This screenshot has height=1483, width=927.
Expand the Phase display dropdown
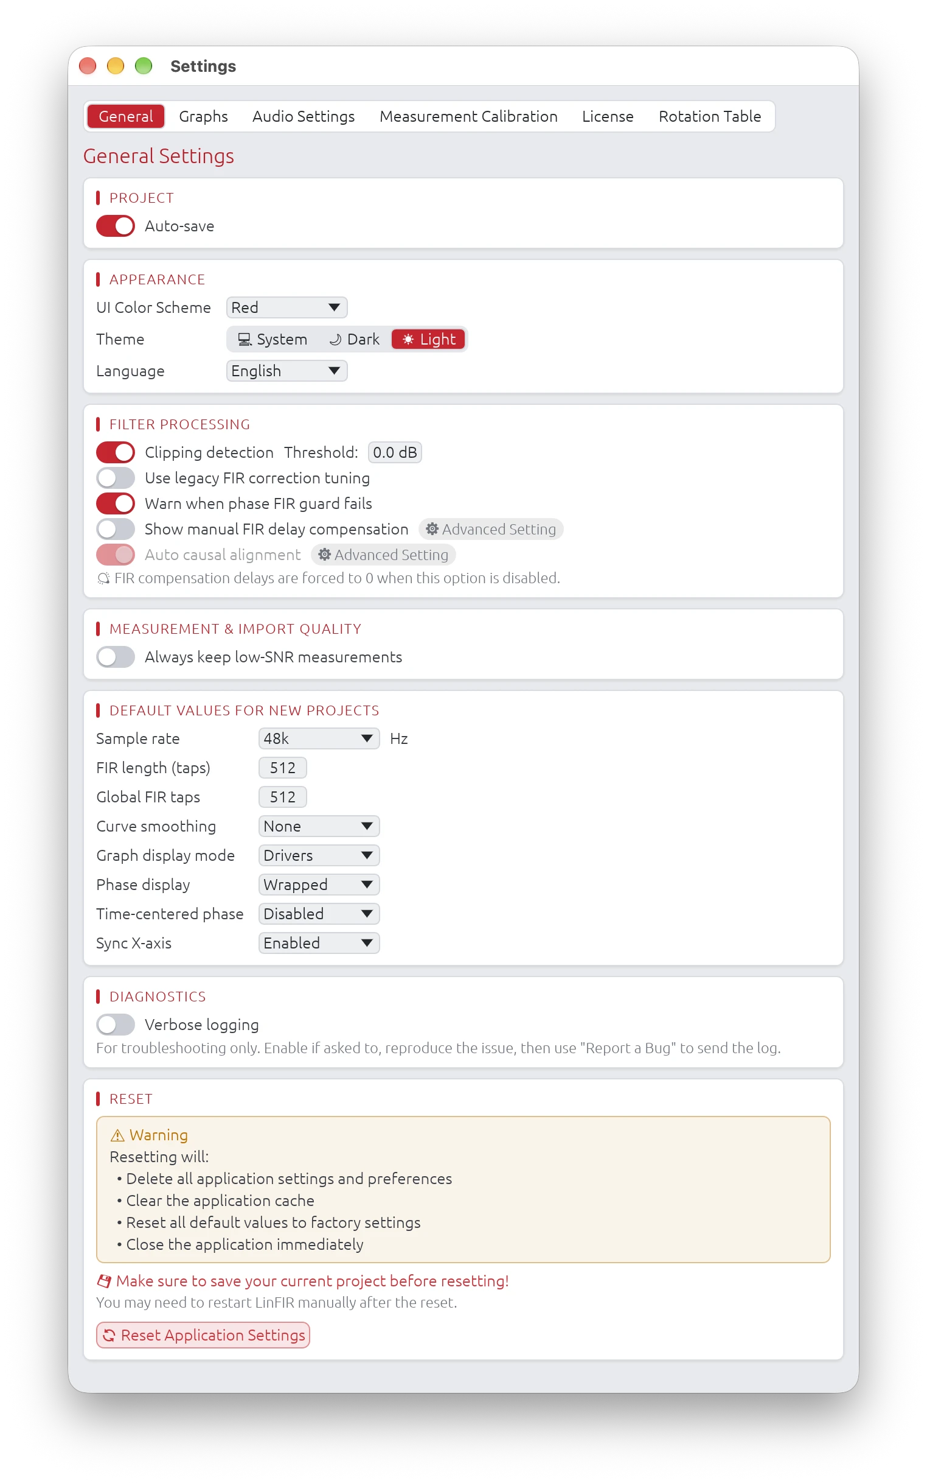click(319, 885)
